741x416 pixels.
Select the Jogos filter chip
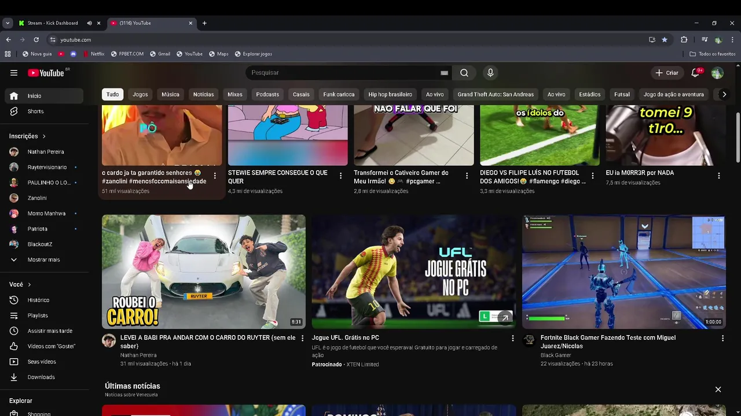(x=140, y=94)
